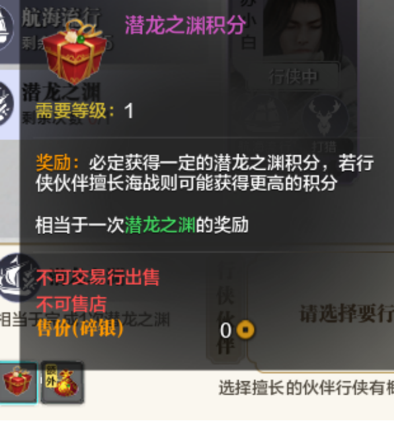The image size is (394, 421).
Task: Click the 选择擅长的伙伴行侠 hint text
Action: pyautogui.click(x=306, y=388)
